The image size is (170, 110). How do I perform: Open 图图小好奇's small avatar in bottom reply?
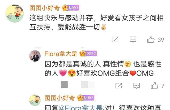(x=35, y=100)
